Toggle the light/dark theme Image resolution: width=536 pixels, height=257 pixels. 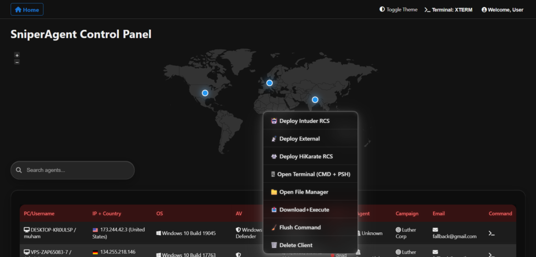click(398, 9)
